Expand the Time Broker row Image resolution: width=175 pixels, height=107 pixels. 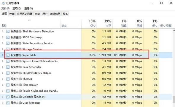tap(3, 85)
